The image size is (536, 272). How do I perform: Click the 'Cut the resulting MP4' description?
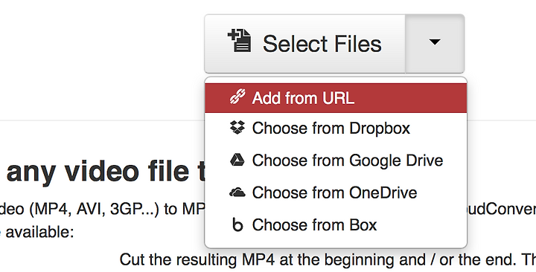pos(328,260)
